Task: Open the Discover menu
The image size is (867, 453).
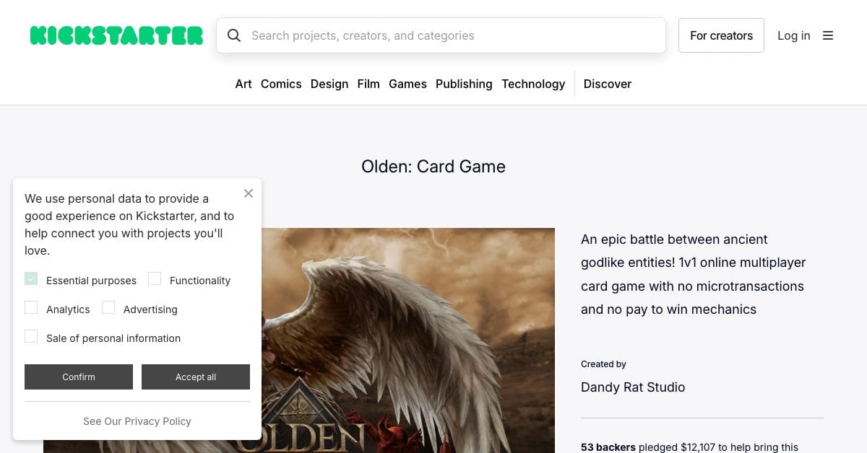Action: pos(608,84)
